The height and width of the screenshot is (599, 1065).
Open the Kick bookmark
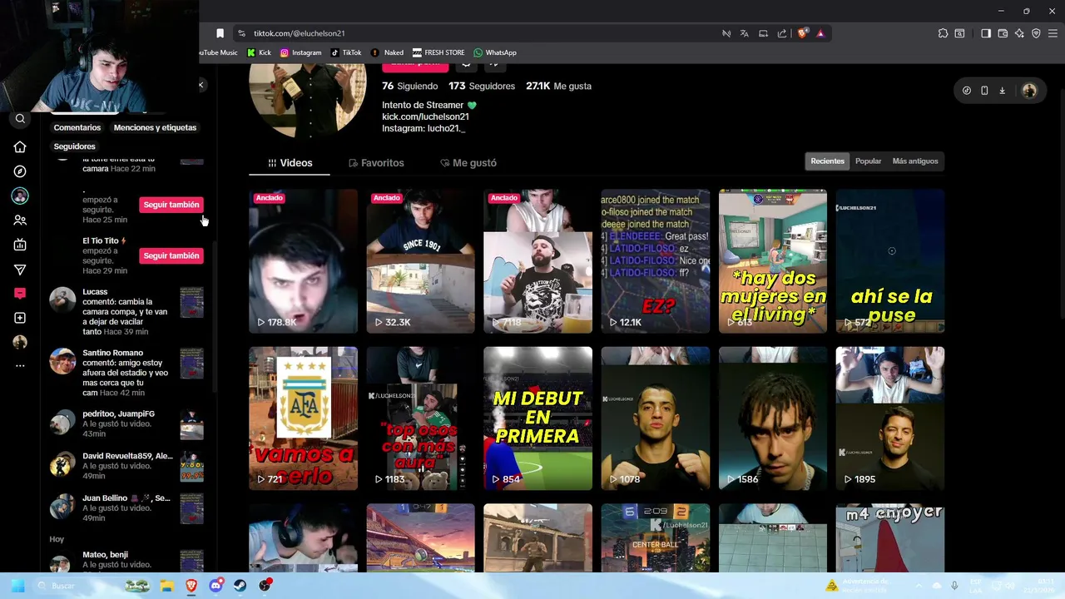point(259,52)
